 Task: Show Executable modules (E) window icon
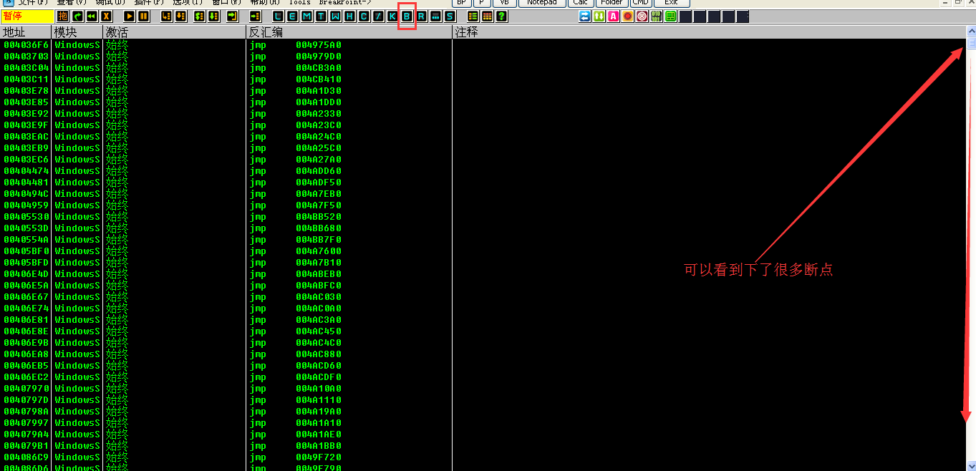tap(293, 16)
